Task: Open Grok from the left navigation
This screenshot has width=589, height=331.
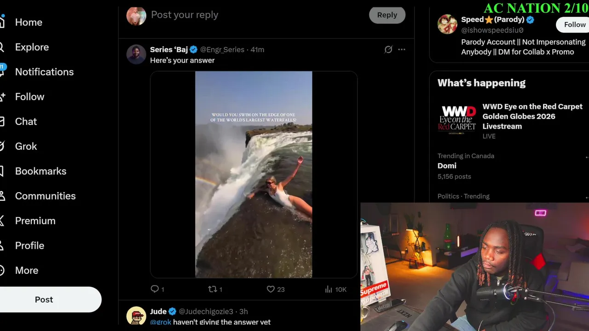Action: (x=26, y=146)
